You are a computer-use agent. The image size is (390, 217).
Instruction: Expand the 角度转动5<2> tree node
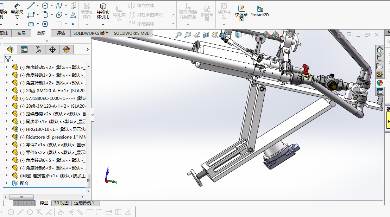pos(6,67)
